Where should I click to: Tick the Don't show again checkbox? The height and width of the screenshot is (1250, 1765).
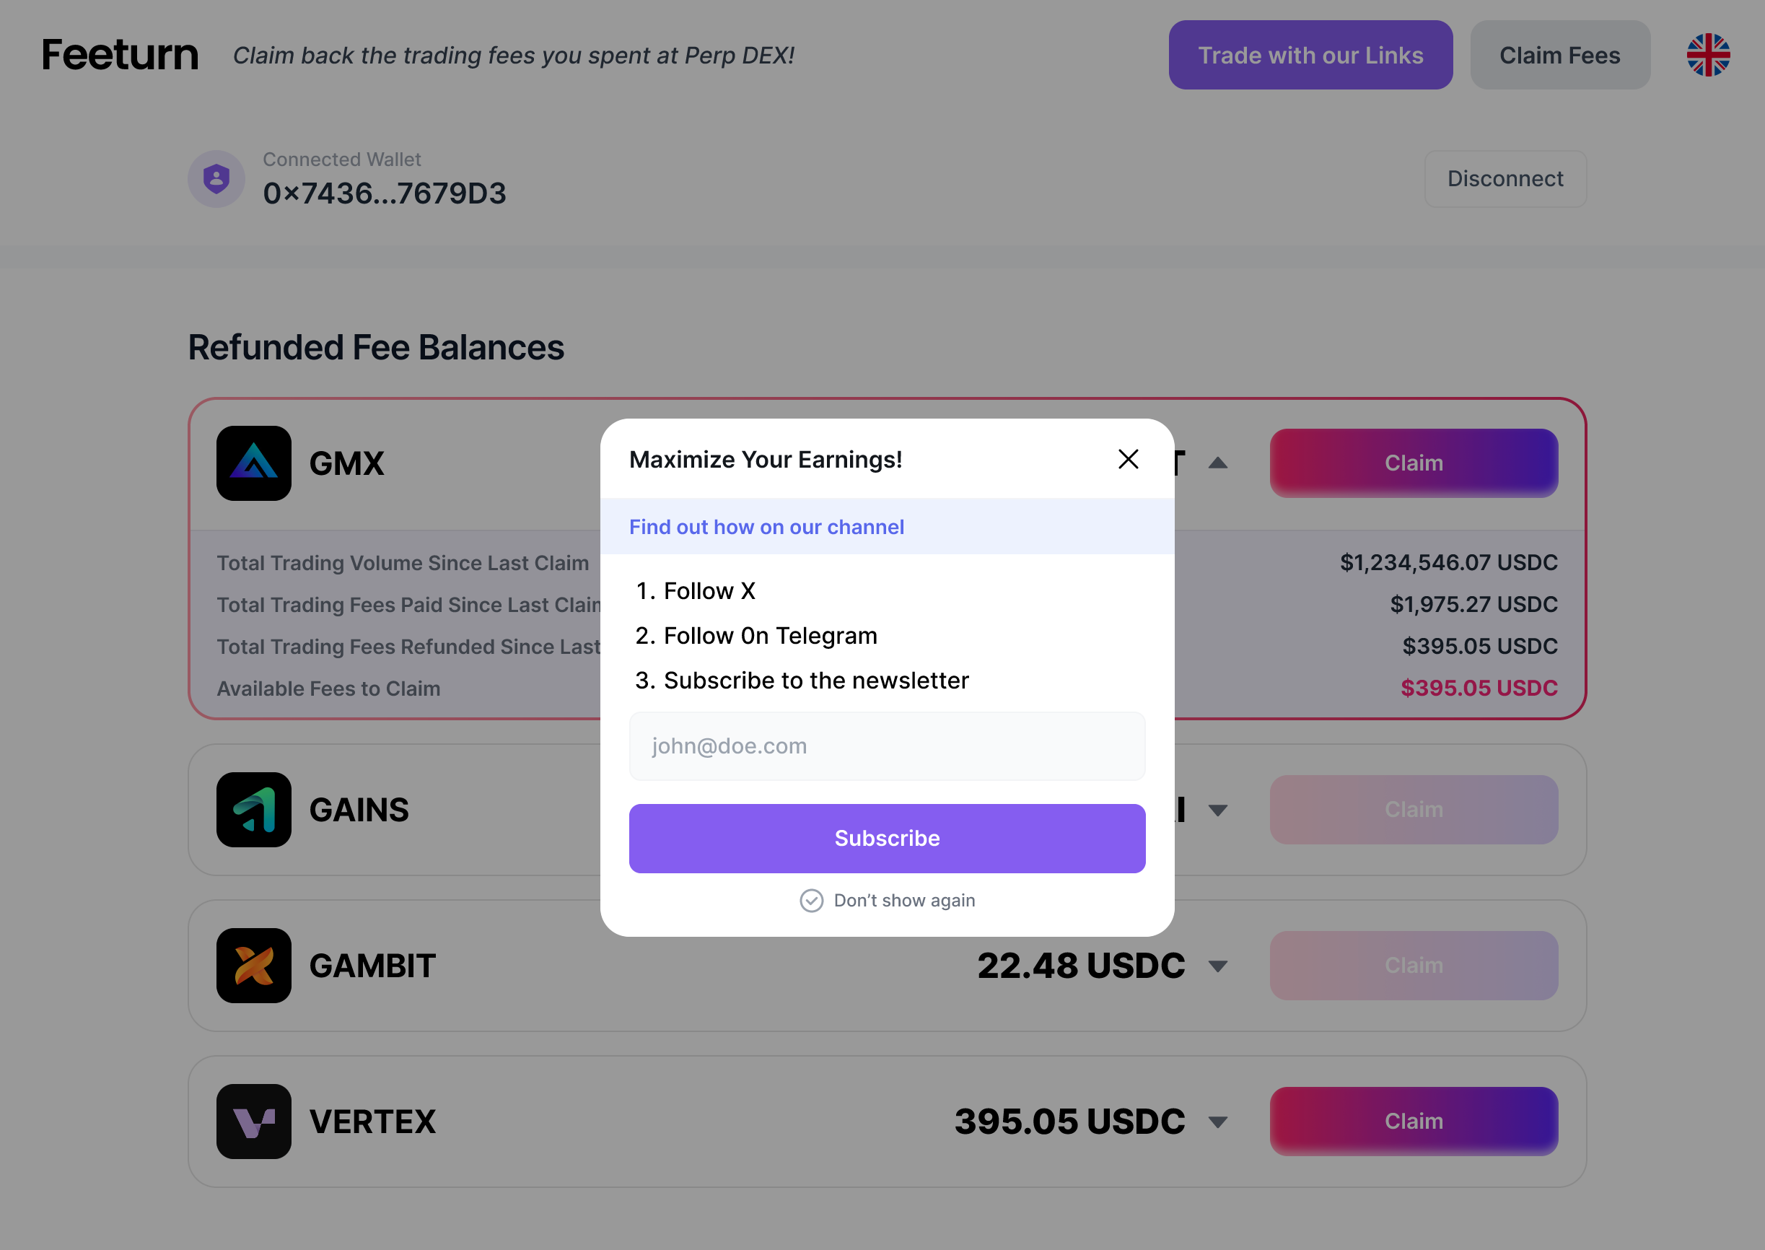(812, 901)
